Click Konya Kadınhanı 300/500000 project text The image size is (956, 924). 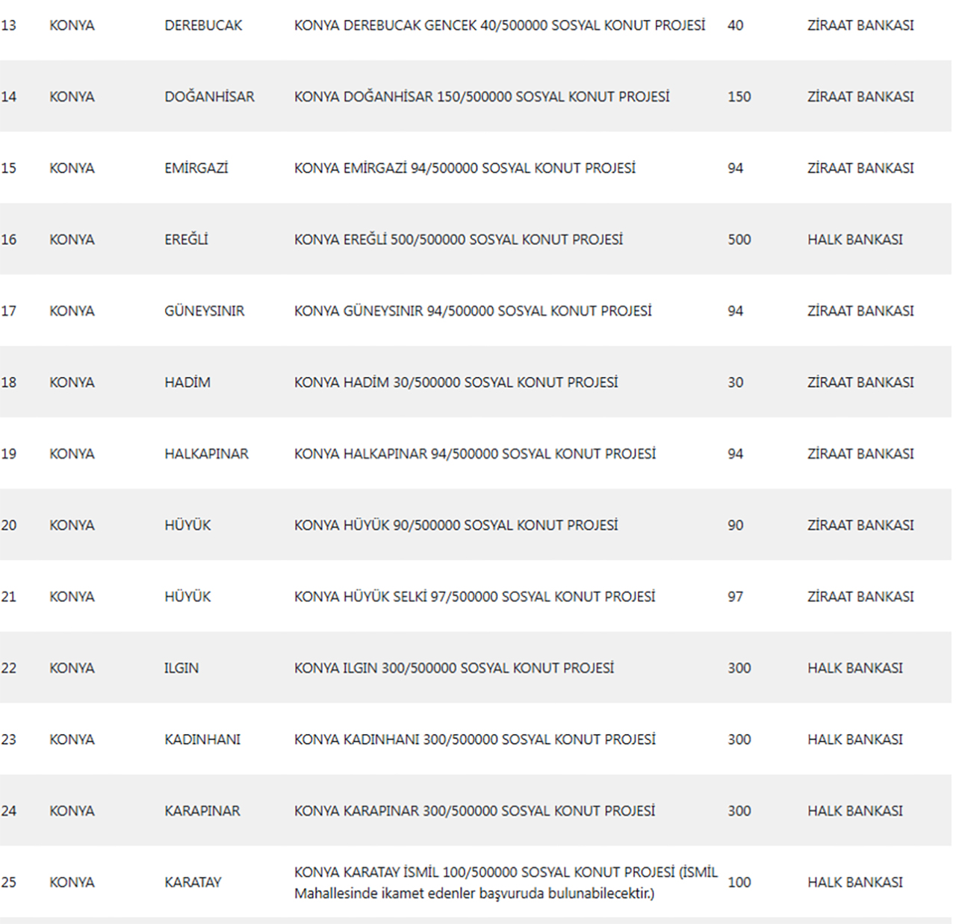coord(474,739)
